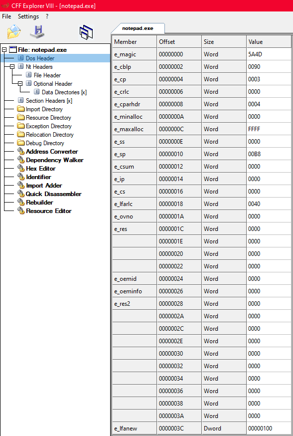Collapse the Optional Header tree node
Viewport: 293px width, 436px height.
click(20, 84)
